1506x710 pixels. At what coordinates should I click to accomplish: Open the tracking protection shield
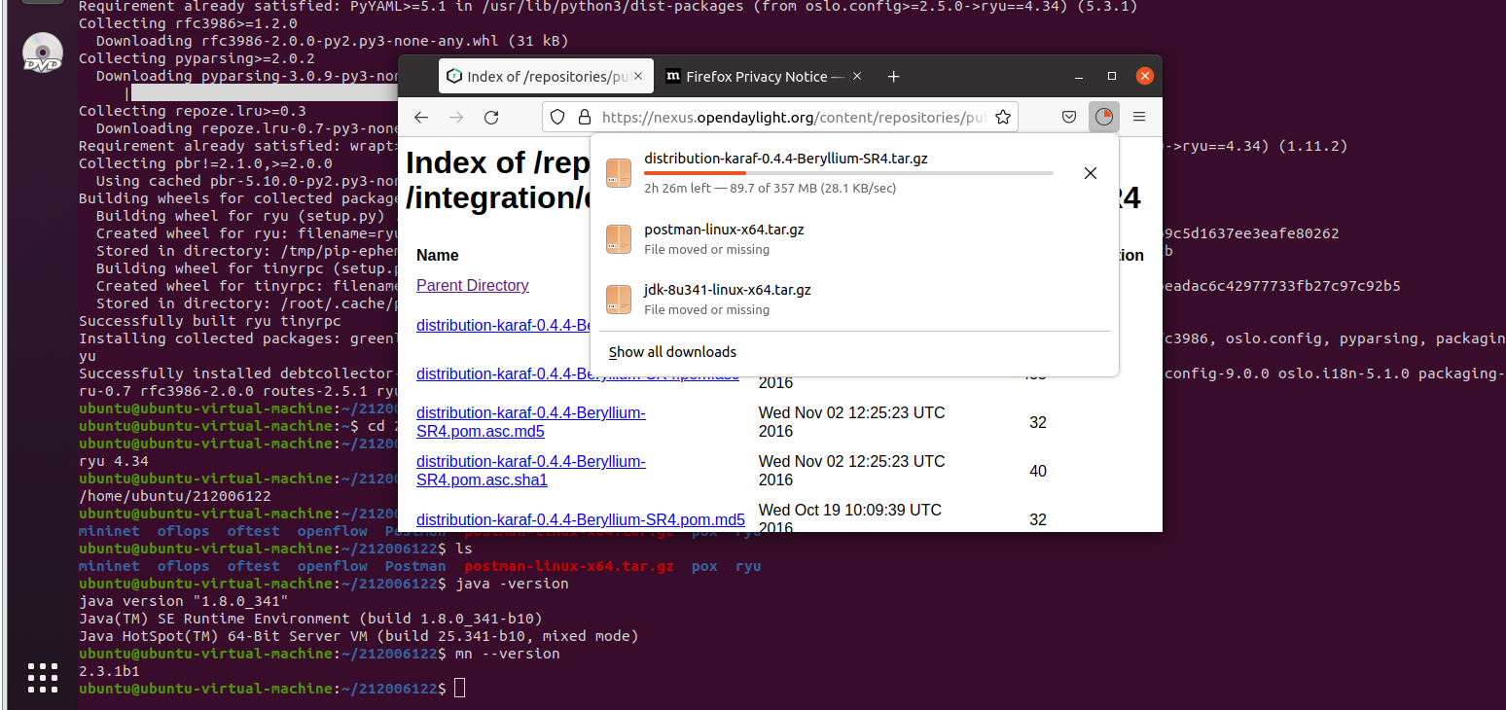pyautogui.click(x=557, y=117)
